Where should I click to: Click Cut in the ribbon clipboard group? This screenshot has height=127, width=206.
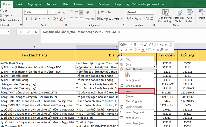[3, 11]
